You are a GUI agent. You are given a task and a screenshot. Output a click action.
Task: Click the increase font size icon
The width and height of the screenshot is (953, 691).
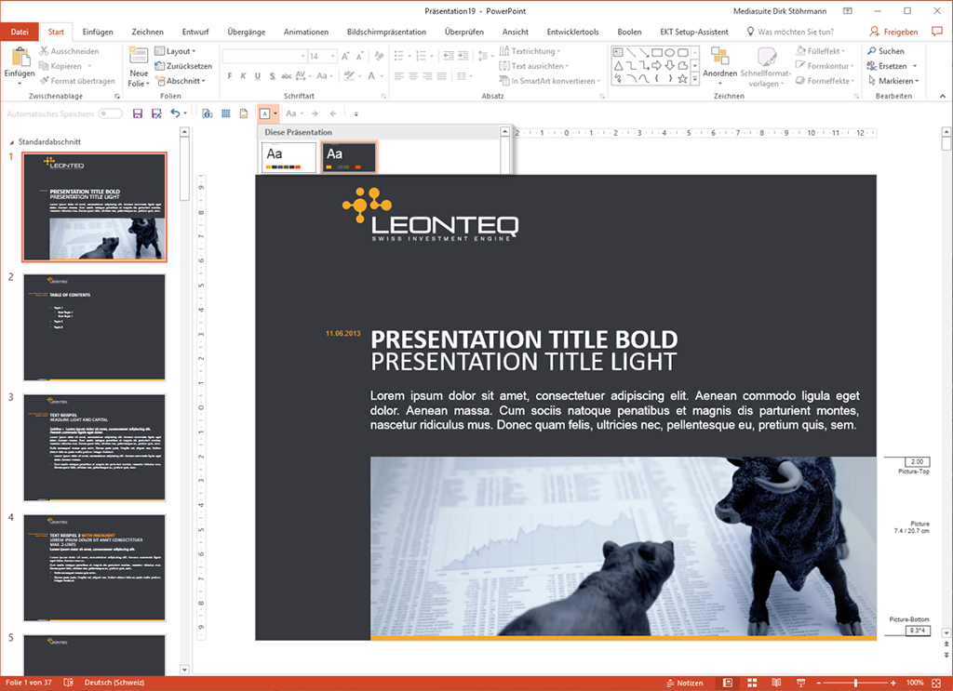pos(345,57)
